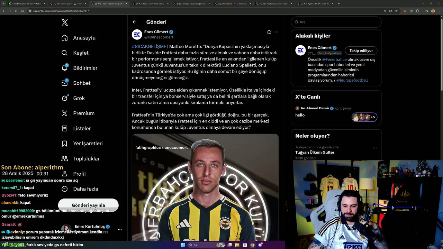
Task: Open Microsoft Store from the taskbar
Action: coord(245,245)
